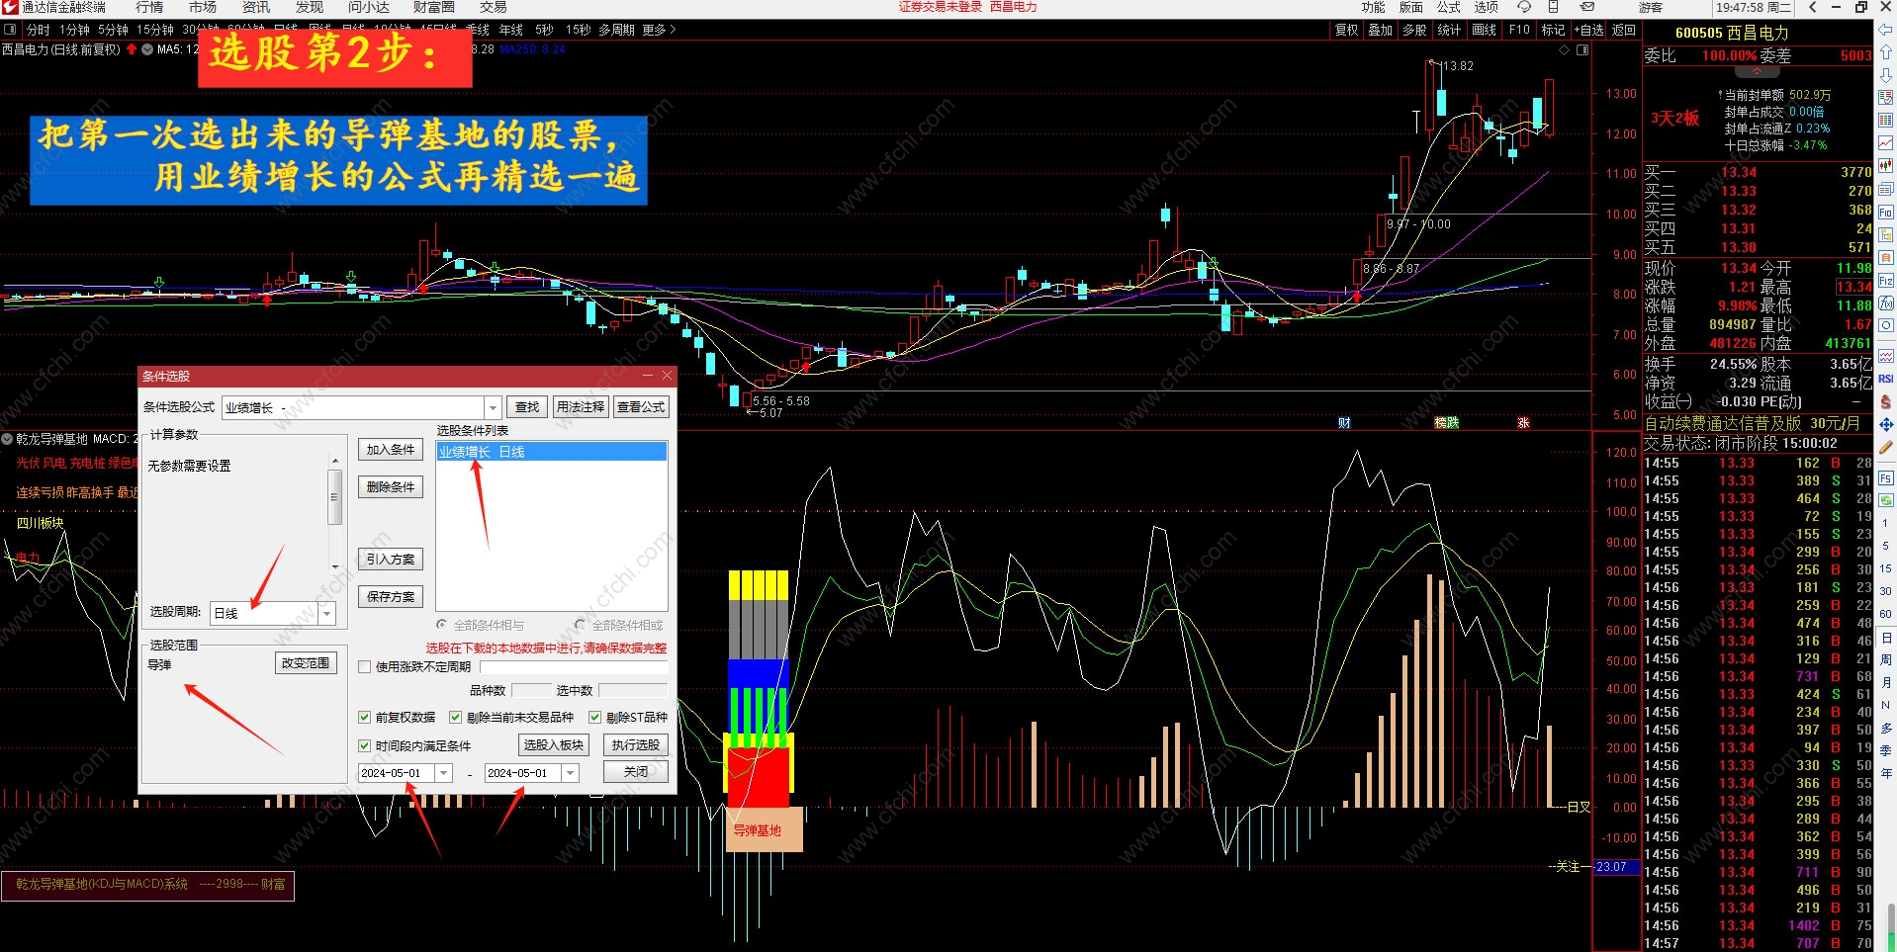1897x952 pixels.
Task: Click the F5 sidebar icon
Action: pos(1886,477)
